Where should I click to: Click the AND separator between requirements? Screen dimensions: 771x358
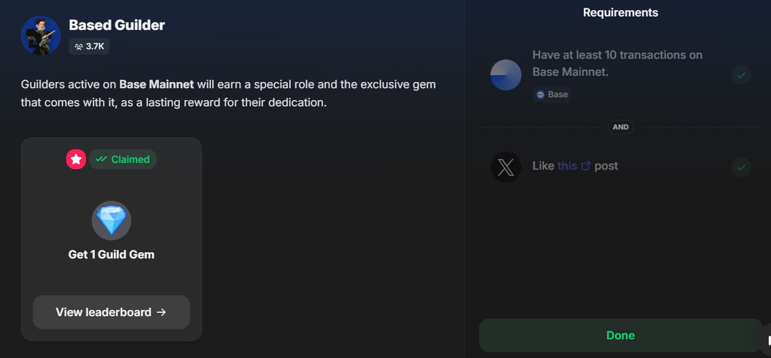click(621, 127)
